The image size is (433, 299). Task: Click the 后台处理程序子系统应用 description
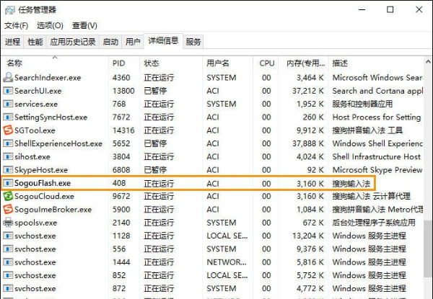(374, 223)
